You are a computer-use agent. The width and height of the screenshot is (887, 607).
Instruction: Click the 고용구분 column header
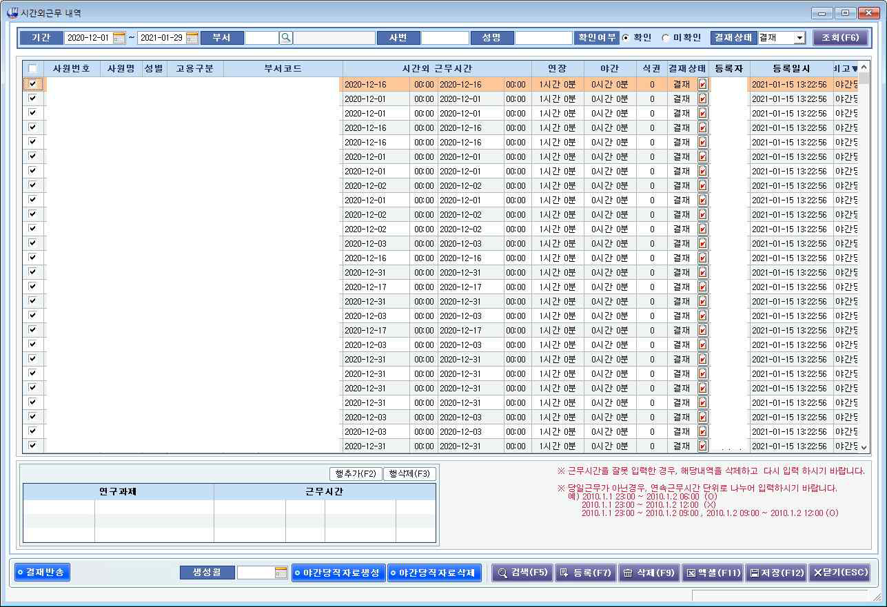pyautogui.click(x=195, y=68)
